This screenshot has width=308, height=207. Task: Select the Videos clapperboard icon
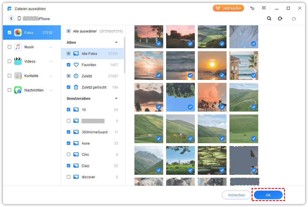[x=18, y=62]
